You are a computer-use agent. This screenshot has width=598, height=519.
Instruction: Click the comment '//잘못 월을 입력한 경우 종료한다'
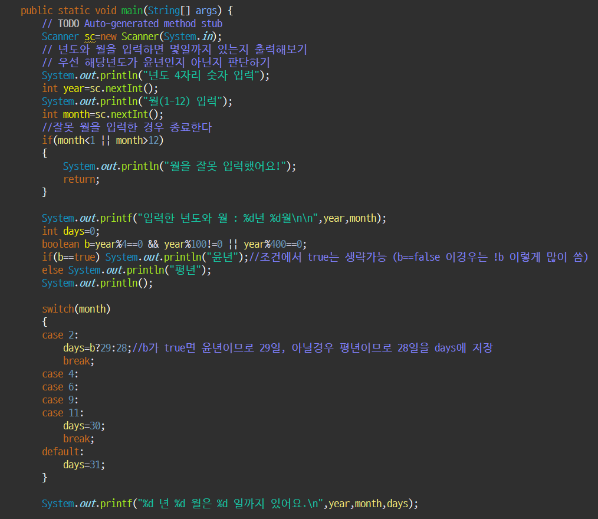127,127
